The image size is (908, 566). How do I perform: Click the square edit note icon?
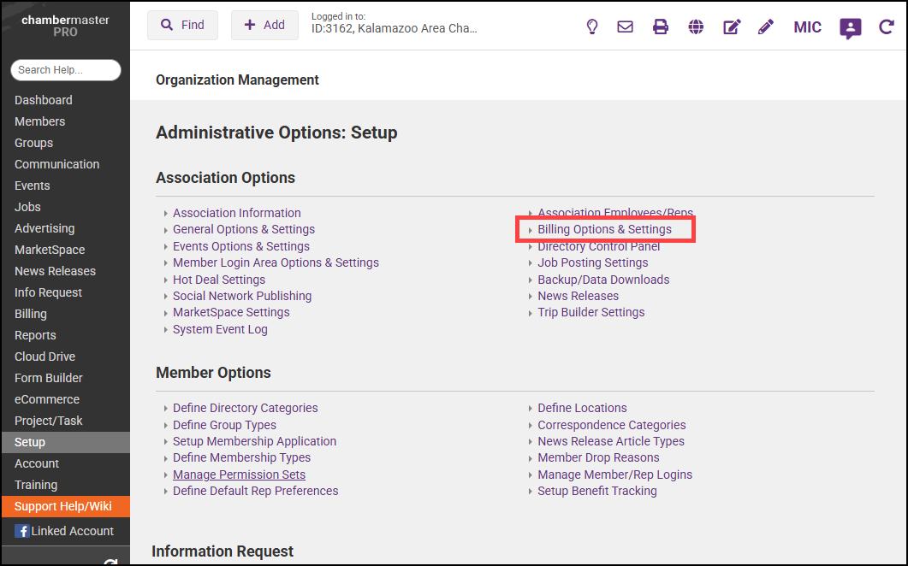(732, 27)
